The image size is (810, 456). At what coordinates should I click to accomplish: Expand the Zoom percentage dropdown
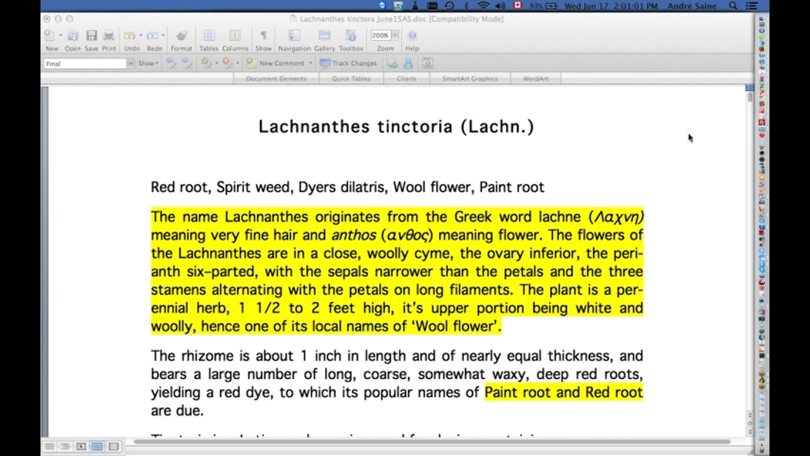pos(395,35)
